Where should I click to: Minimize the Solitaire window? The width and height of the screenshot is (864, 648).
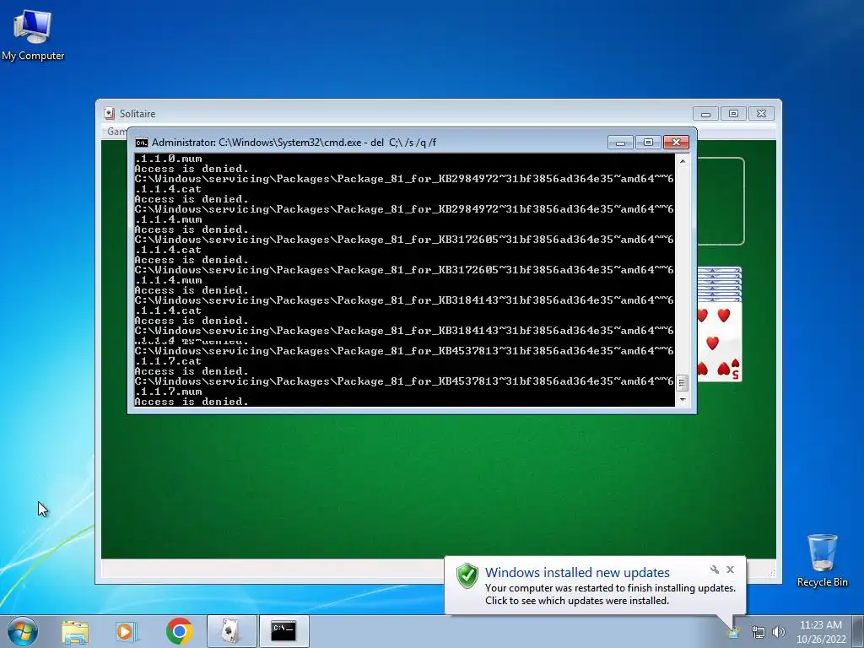[705, 114]
